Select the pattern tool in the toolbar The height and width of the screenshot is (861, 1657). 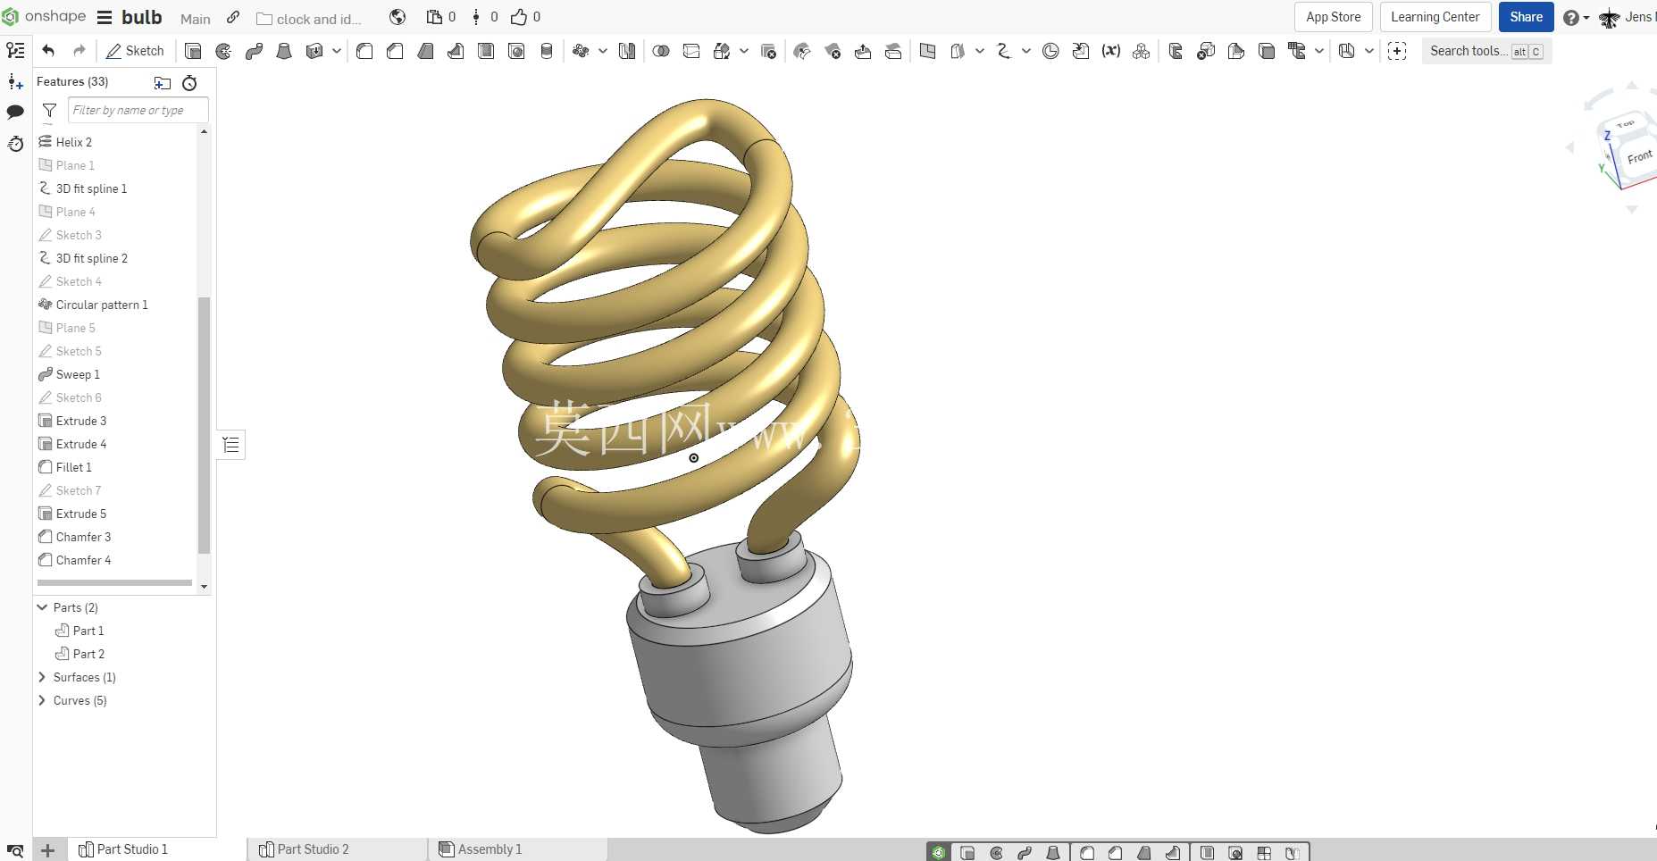pos(581,51)
